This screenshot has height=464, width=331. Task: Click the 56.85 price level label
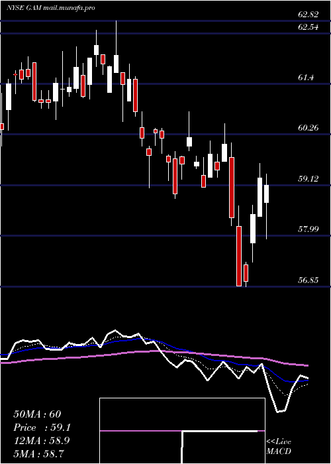coord(309,280)
